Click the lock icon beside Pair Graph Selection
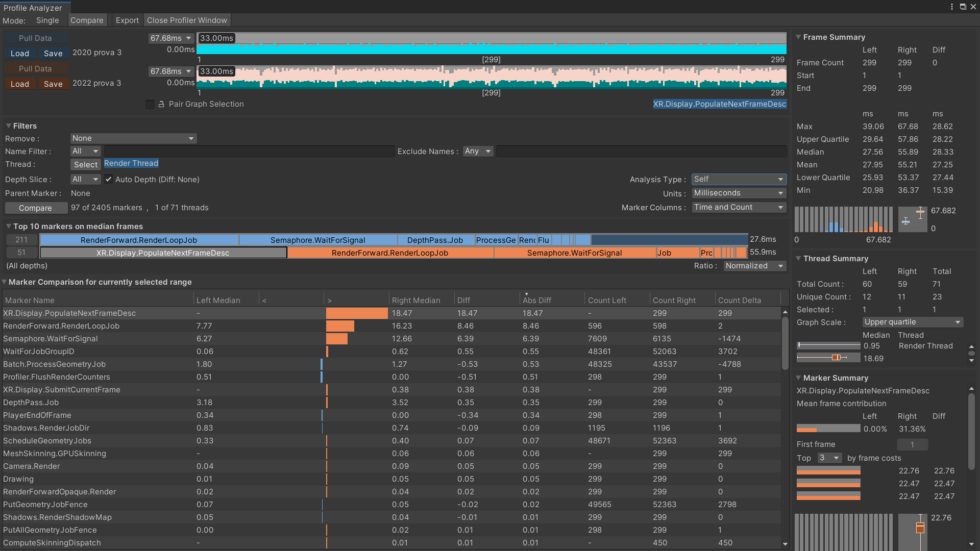The height and width of the screenshot is (551, 980). click(x=161, y=104)
